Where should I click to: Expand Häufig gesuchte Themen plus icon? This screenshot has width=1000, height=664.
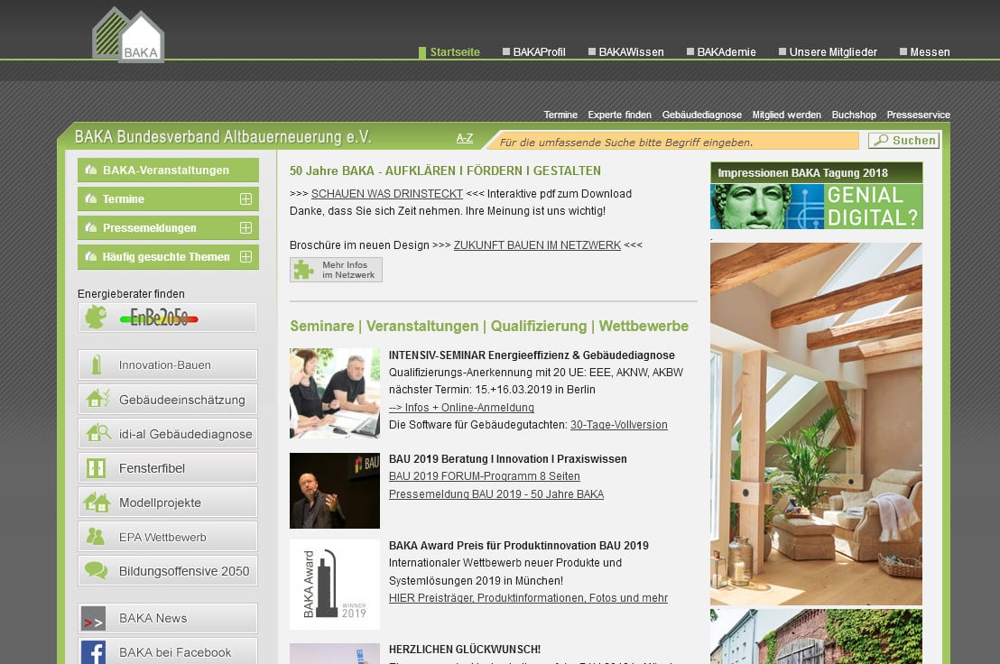tap(245, 256)
